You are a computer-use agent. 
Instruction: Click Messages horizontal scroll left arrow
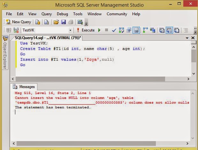(14, 143)
